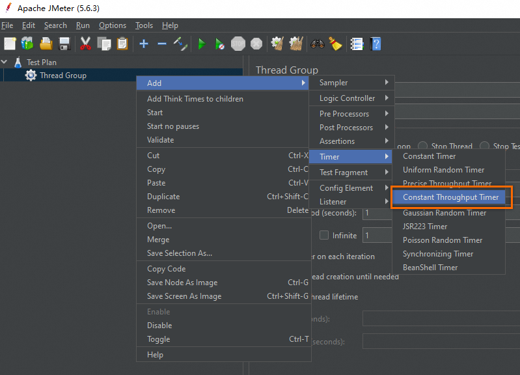Click the Paste clipboard icon
The image size is (520, 375).
(122, 44)
